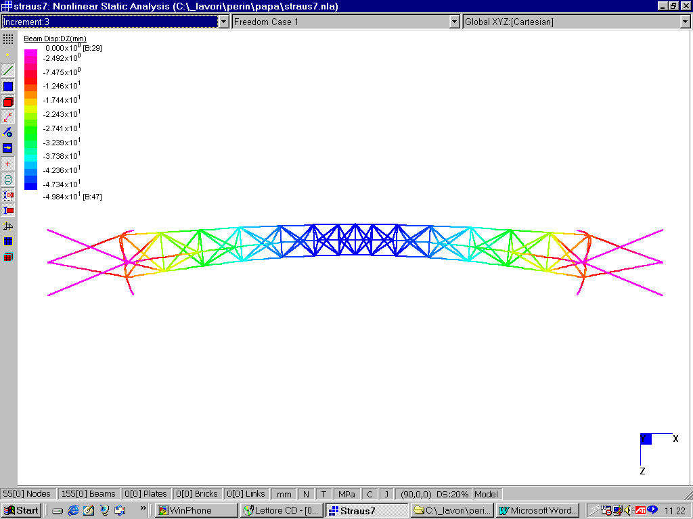Toggle brick element display (red cube icon)
This screenshot has width=693, height=519.
pyautogui.click(x=8, y=102)
